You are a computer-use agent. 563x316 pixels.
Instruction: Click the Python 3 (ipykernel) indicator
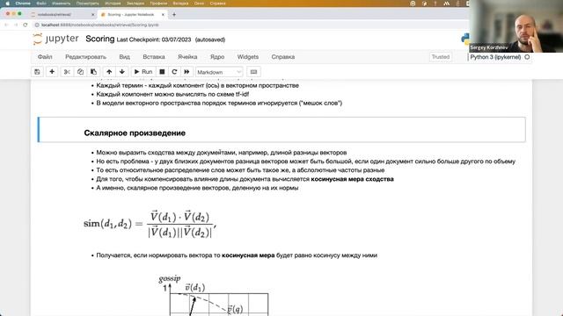click(495, 57)
